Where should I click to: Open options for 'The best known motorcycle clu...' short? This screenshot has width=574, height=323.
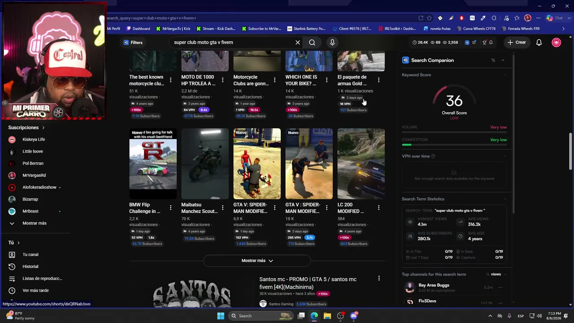[170, 80]
